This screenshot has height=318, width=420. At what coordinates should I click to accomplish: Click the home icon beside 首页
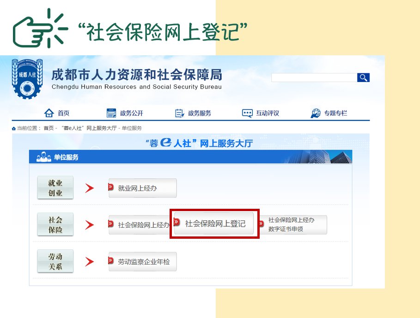click(49, 113)
